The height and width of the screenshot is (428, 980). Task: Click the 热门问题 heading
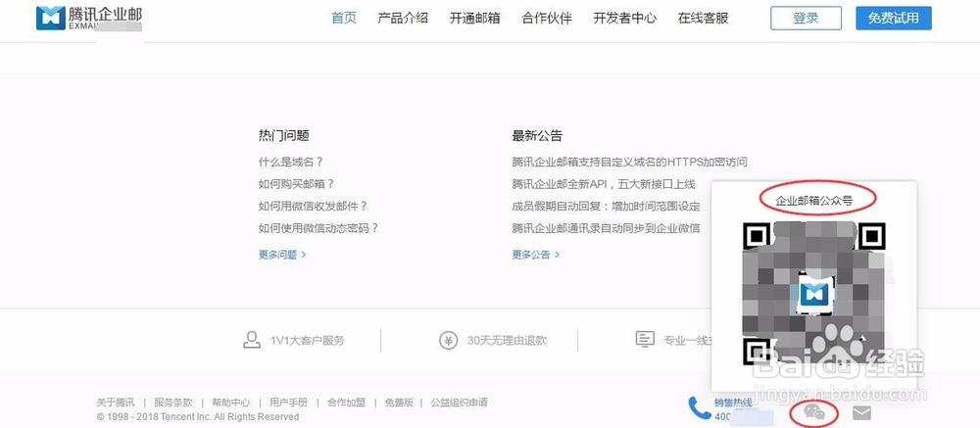(284, 135)
